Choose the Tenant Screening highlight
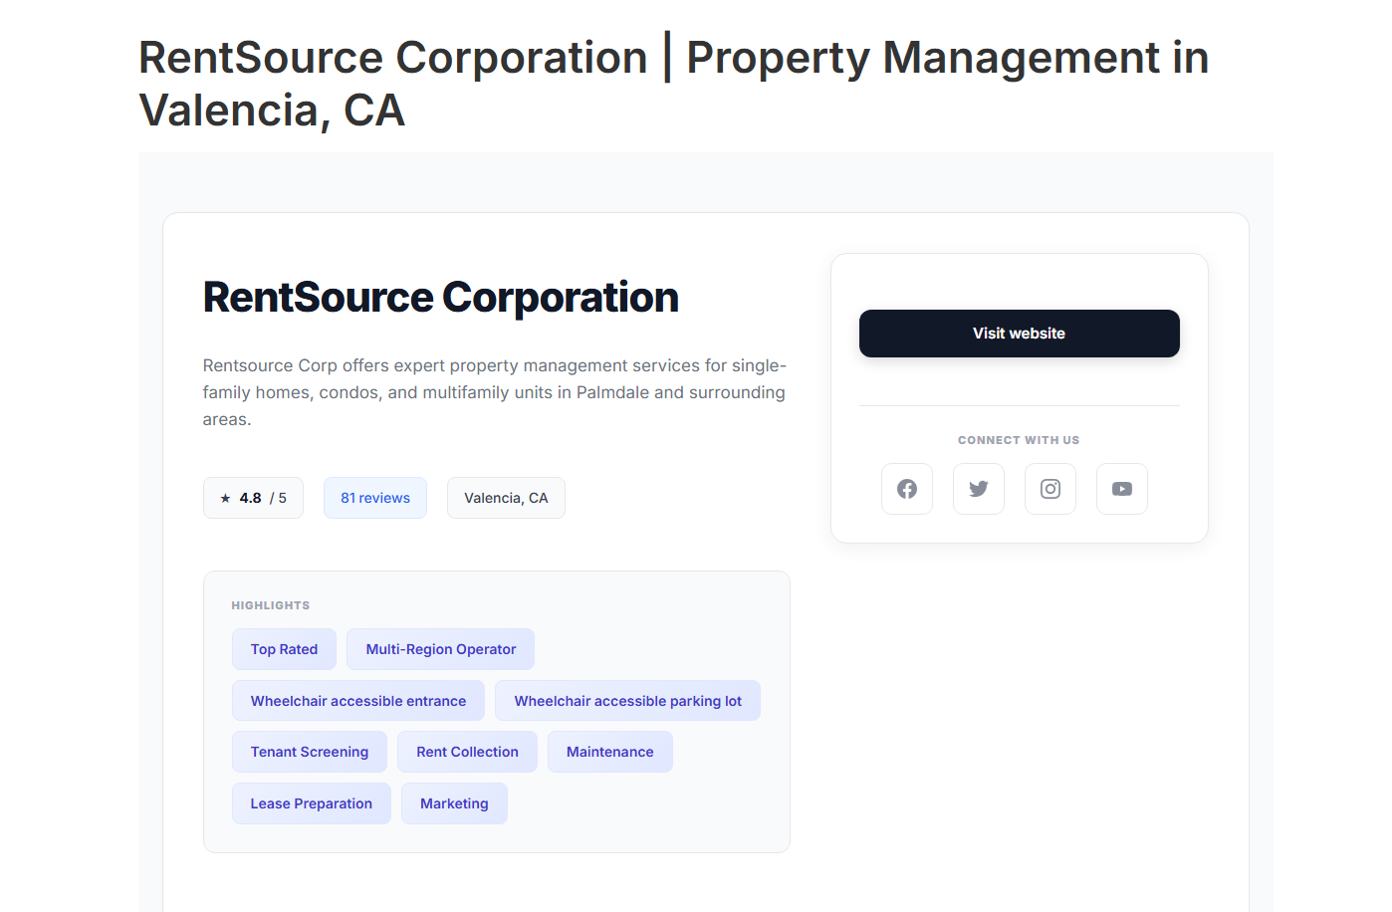The image size is (1392, 912). 310,752
